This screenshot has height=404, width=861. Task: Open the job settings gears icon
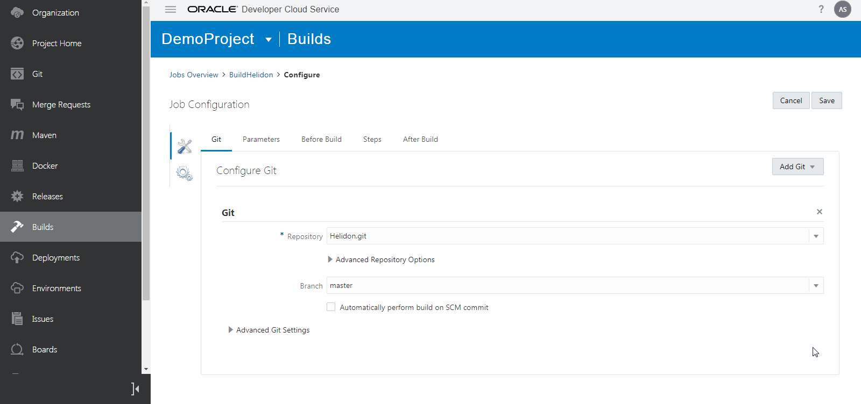(x=184, y=173)
